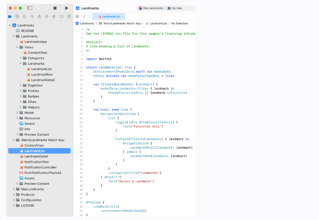Screen dimensions: 319x220
Task: Open the No Selection jump bar menu
Action: (180, 23)
